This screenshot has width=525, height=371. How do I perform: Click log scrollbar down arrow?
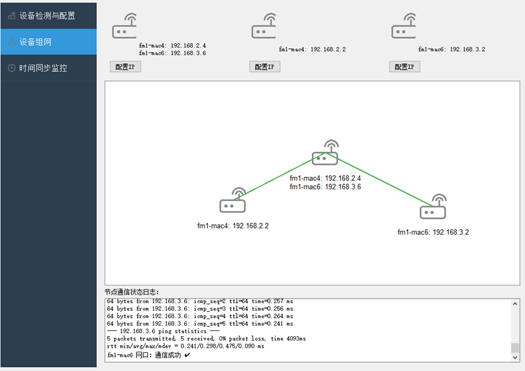[x=515, y=357]
